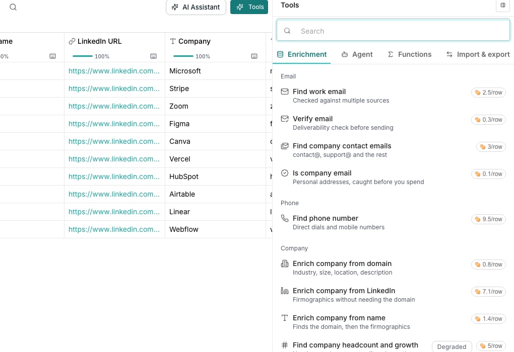The image size is (514, 352).
Task: Click the checkmark icon beside Is company email
Action: [285, 173]
